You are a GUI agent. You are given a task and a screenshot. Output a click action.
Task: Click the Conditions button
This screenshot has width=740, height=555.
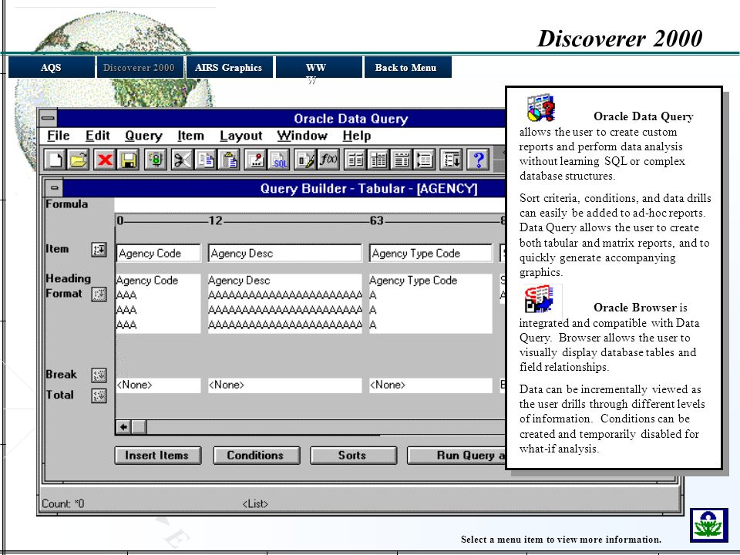coord(256,456)
